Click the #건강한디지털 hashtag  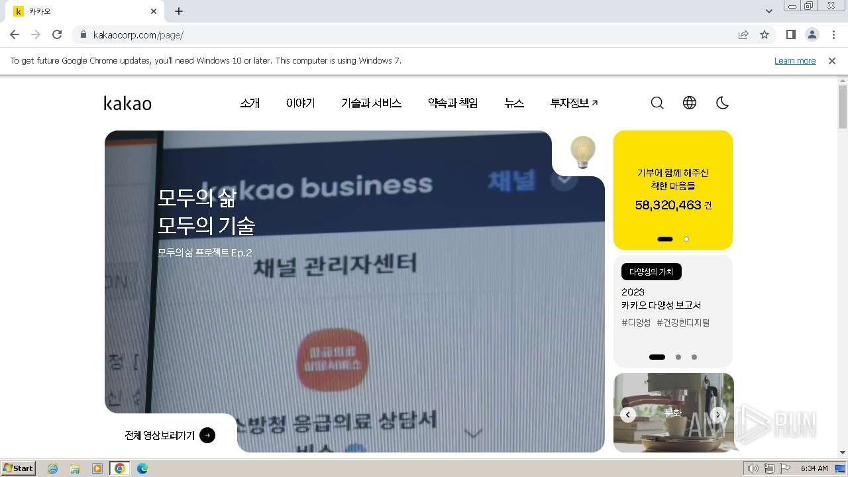click(683, 323)
